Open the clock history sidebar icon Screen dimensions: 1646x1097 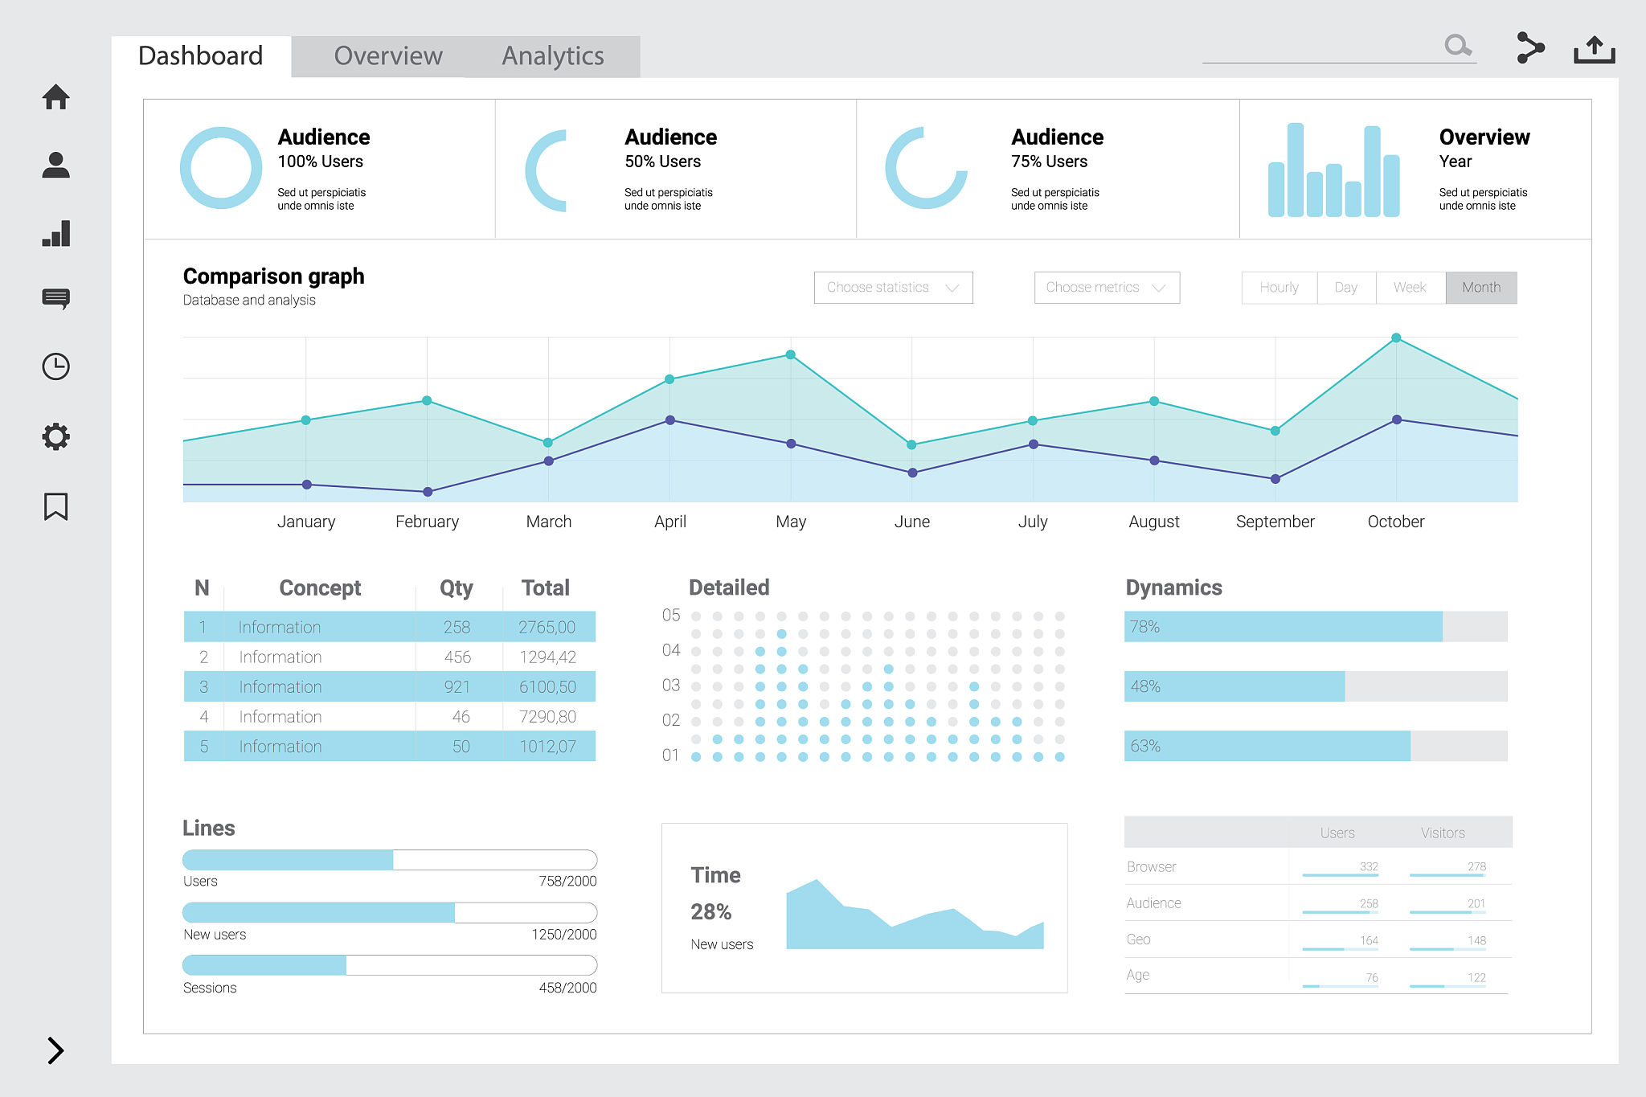(x=55, y=366)
